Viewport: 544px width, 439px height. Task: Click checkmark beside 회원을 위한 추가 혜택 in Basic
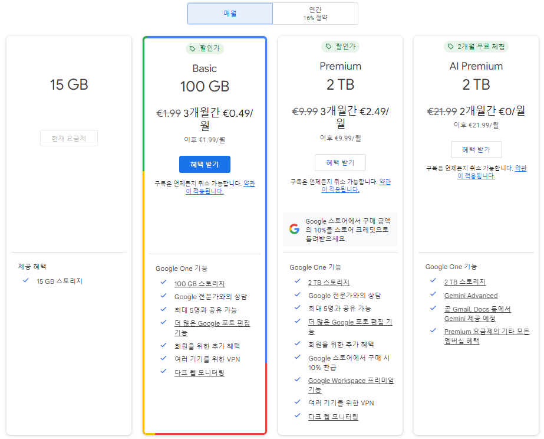point(163,345)
